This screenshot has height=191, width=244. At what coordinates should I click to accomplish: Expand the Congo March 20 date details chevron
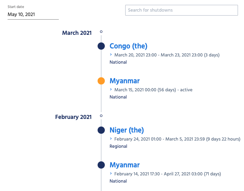(111, 54)
